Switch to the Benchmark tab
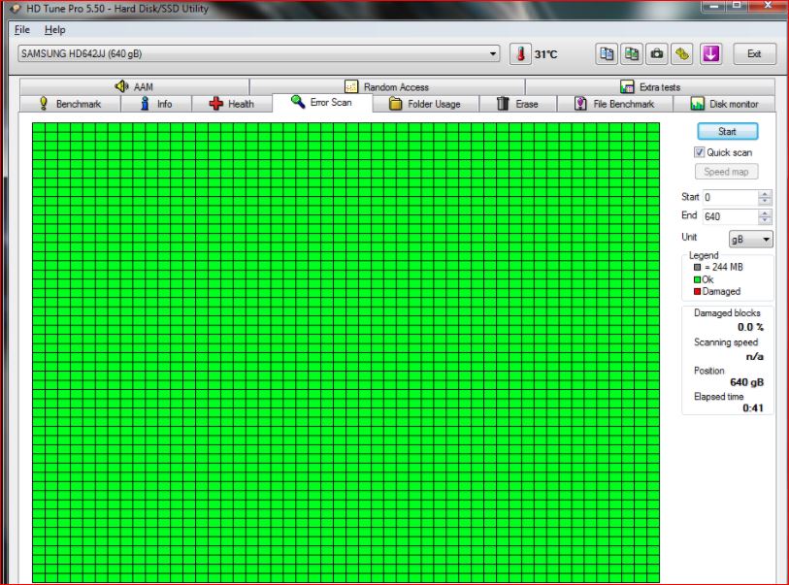 point(70,104)
